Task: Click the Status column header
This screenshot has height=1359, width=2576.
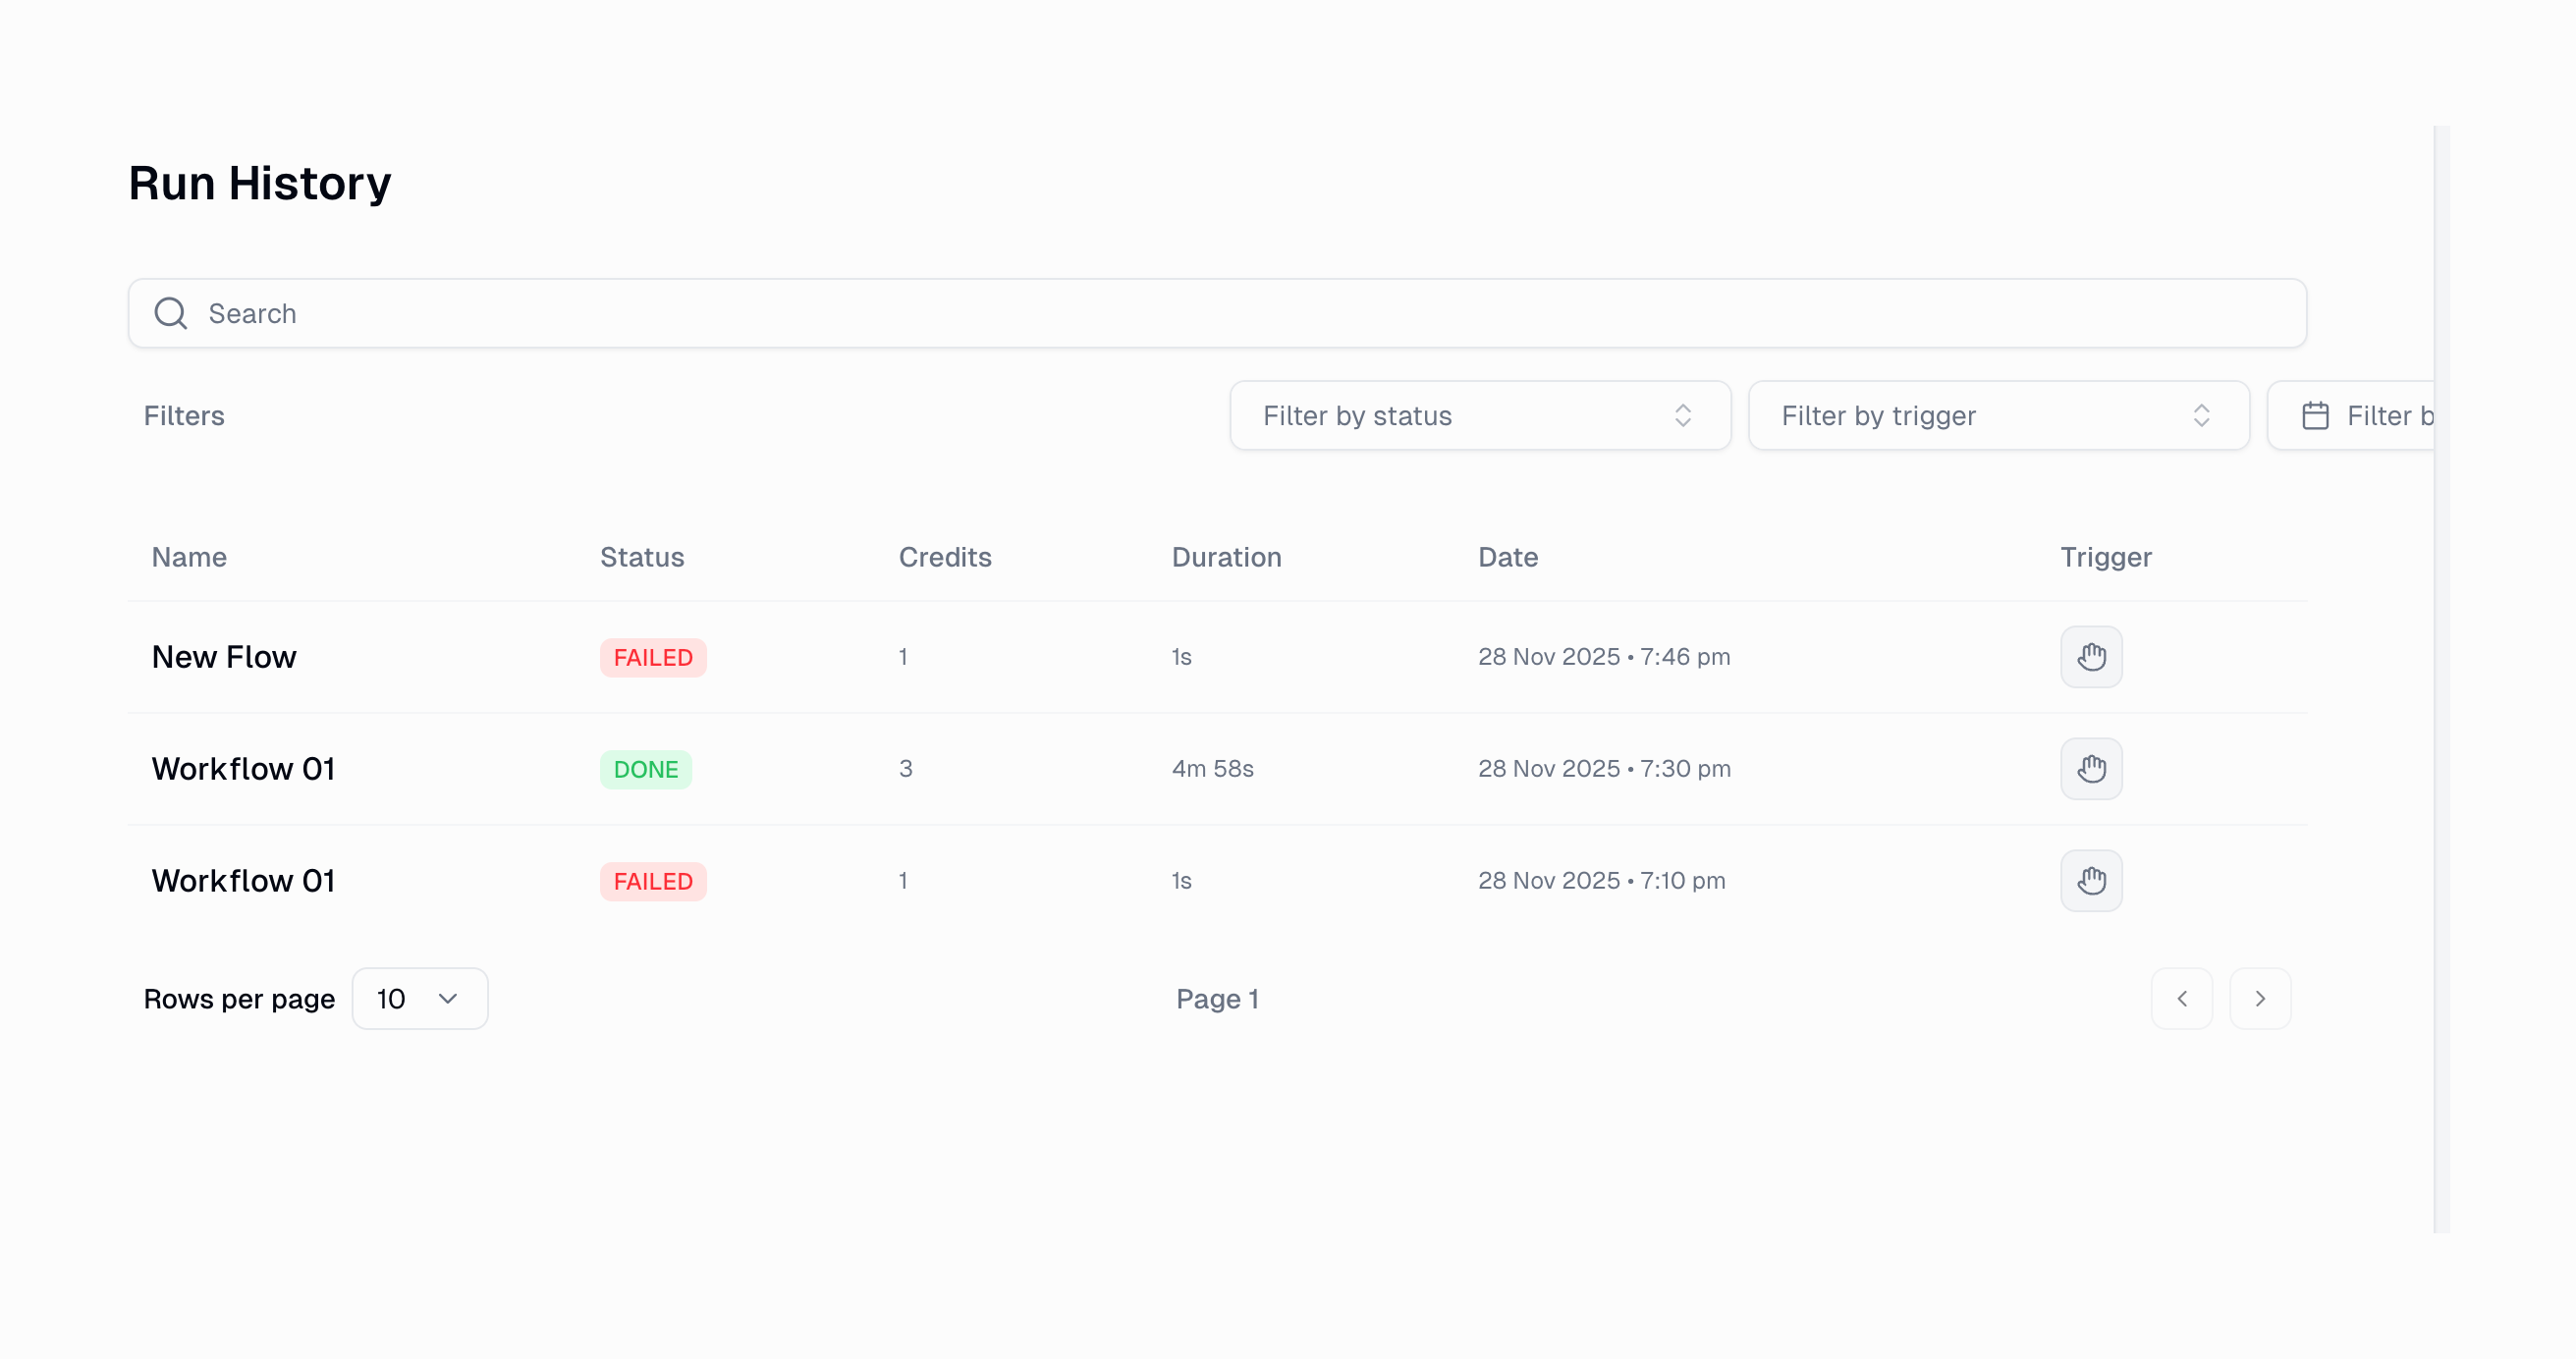Action: click(642, 557)
